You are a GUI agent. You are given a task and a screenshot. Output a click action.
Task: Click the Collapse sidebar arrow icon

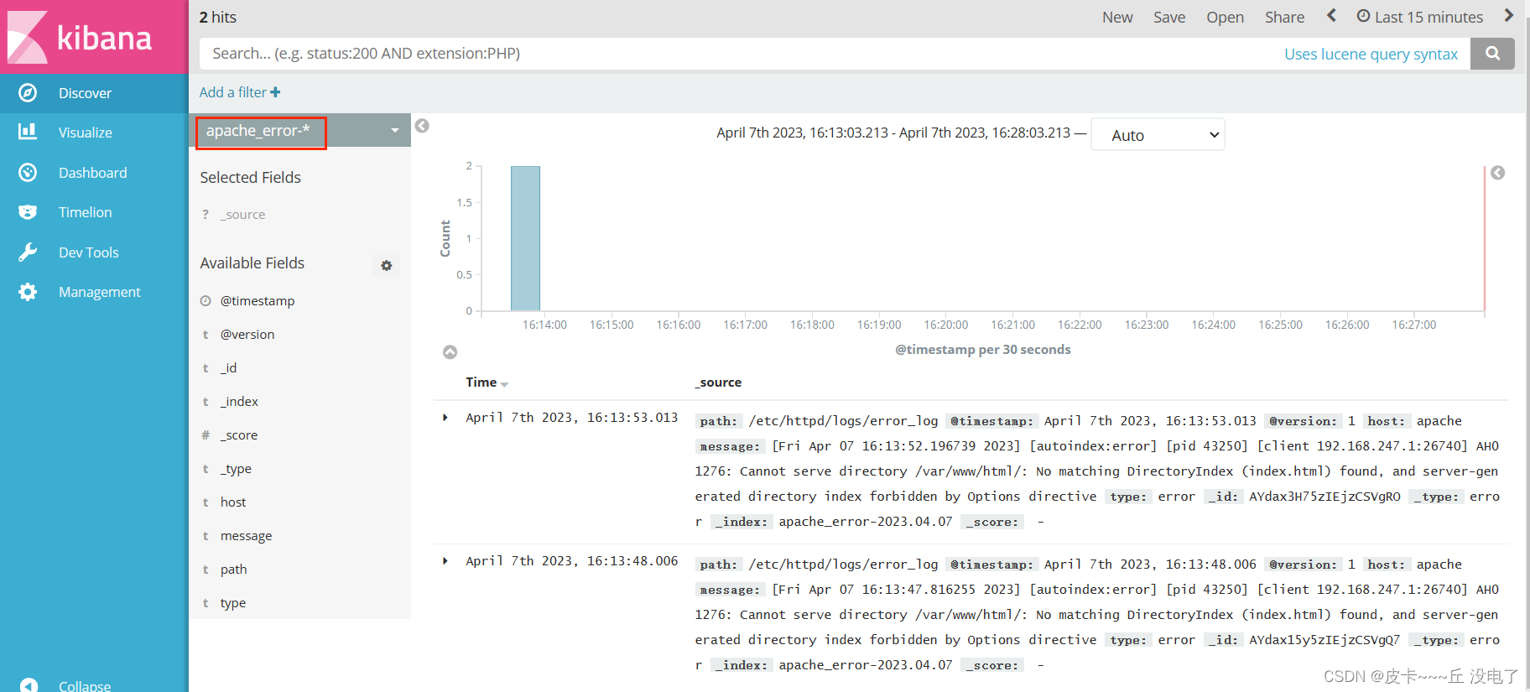[x=29, y=685]
